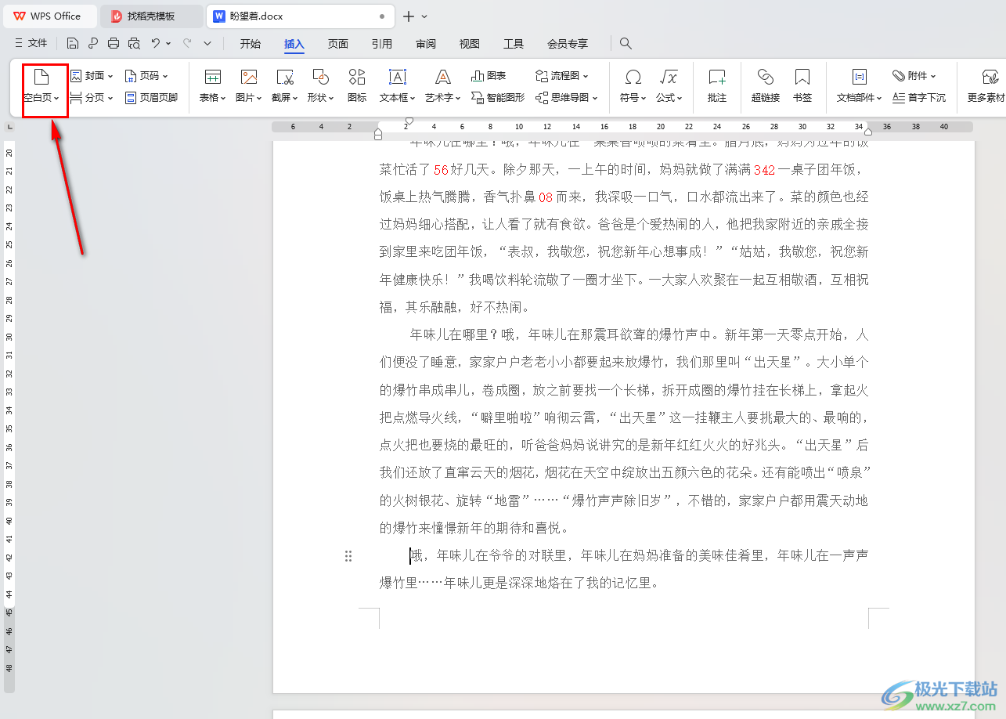The width and height of the screenshot is (1006, 719).
Task: Click the 页眉页脚 header footer button
Action: (x=152, y=98)
